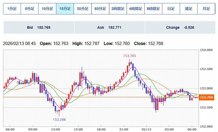Open the monthly 月足 chart tab
Screen dimensions: 218x132
click(206, 9)
